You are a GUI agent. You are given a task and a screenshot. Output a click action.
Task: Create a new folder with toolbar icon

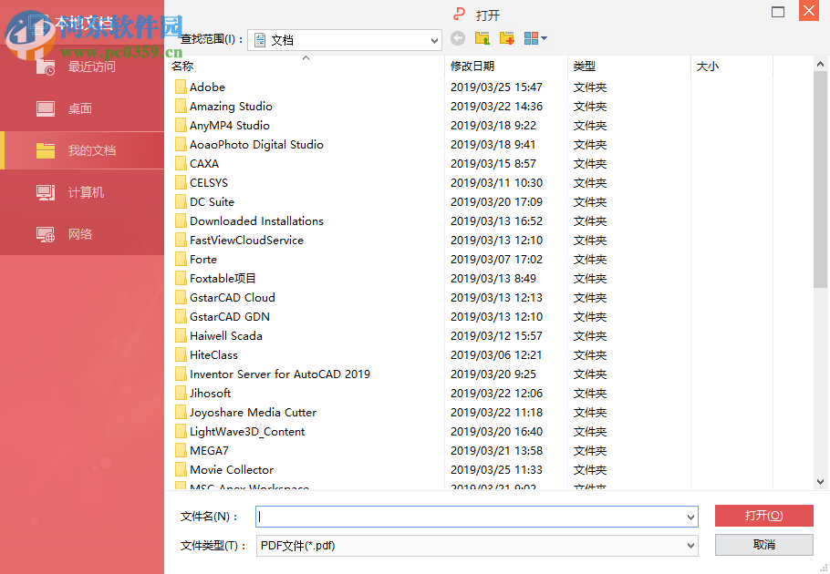[508, 39]
